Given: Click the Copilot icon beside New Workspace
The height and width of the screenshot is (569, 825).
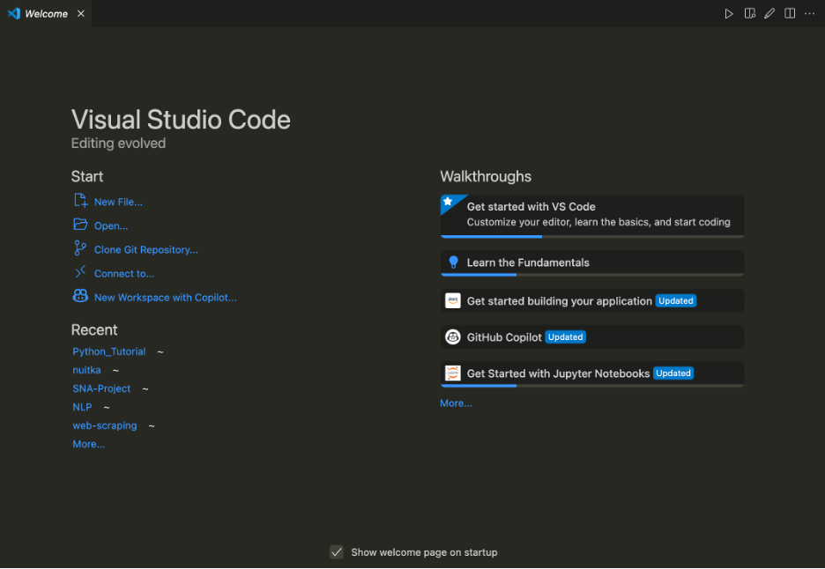Looking at the screenshot, I should 80,297.
